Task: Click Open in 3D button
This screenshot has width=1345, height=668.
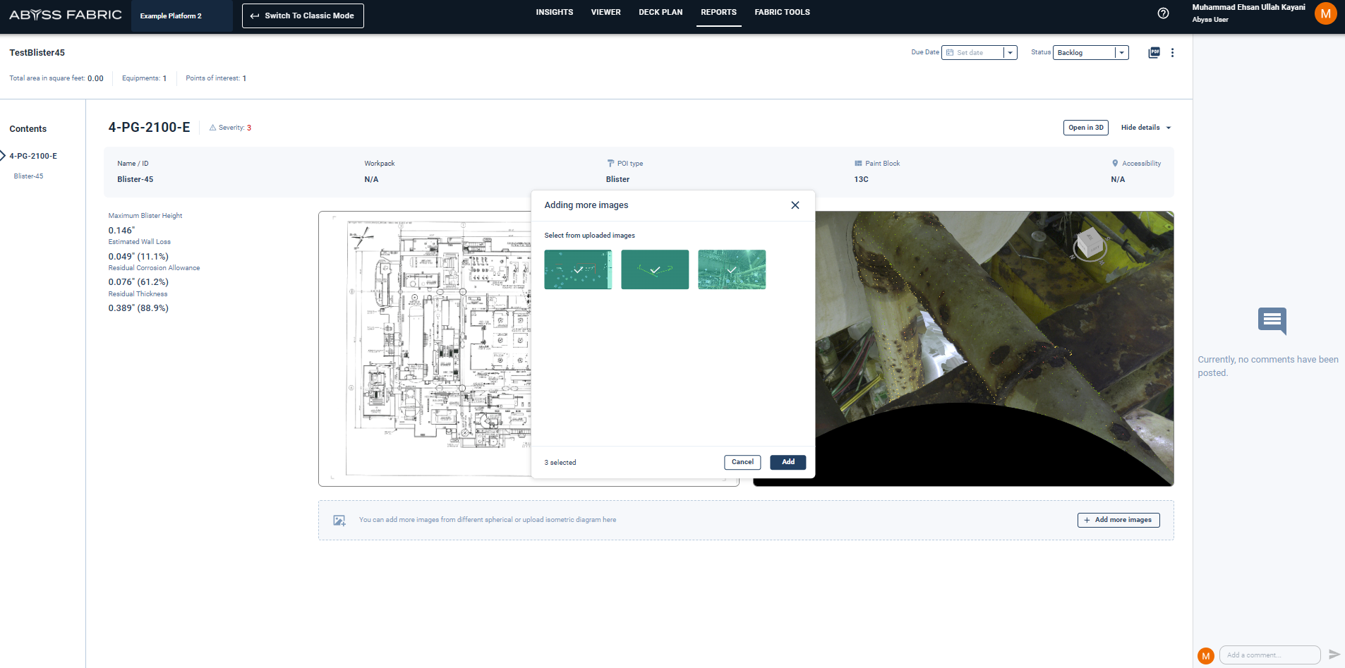Action: point(1085,128)
